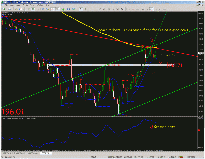Switch chart to M5 timeframe
This screenshot has height=159, width=205.
point(133,9)
